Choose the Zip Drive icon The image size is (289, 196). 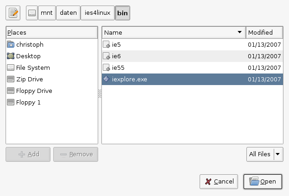(11, 79)
